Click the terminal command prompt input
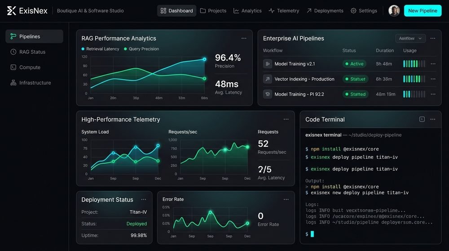 coord(312,234)
